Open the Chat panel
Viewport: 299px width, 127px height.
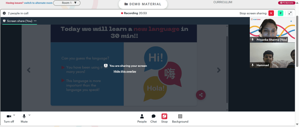(153, 119)
